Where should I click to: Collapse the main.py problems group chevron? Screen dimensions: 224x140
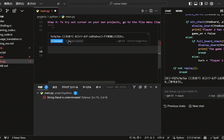click(x=38, y=93)
